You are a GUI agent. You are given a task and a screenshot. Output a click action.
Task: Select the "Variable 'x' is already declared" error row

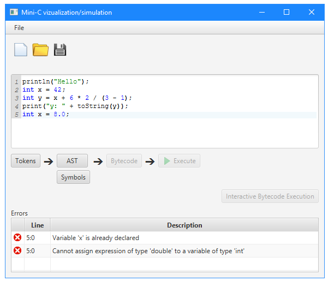165,238
